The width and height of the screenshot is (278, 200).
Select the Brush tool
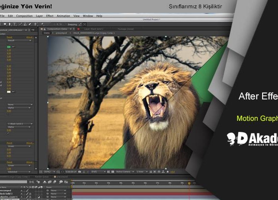[21, 24]
